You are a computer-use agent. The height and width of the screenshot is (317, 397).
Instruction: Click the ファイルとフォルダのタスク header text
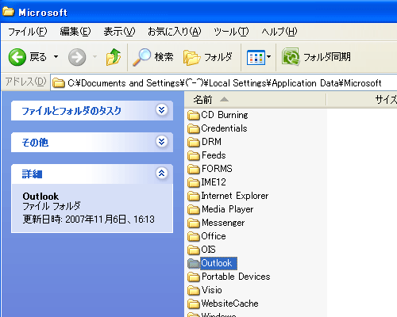pyautogui.click(x=71, y=111)
